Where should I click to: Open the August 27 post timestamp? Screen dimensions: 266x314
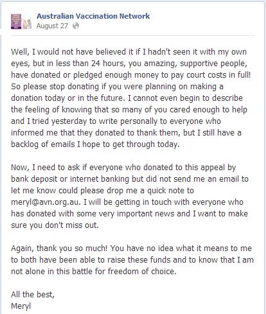(52, 26)
